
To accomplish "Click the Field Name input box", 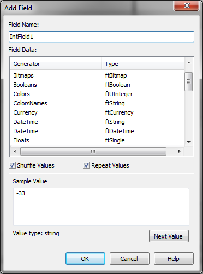I will tap(101, 37).
